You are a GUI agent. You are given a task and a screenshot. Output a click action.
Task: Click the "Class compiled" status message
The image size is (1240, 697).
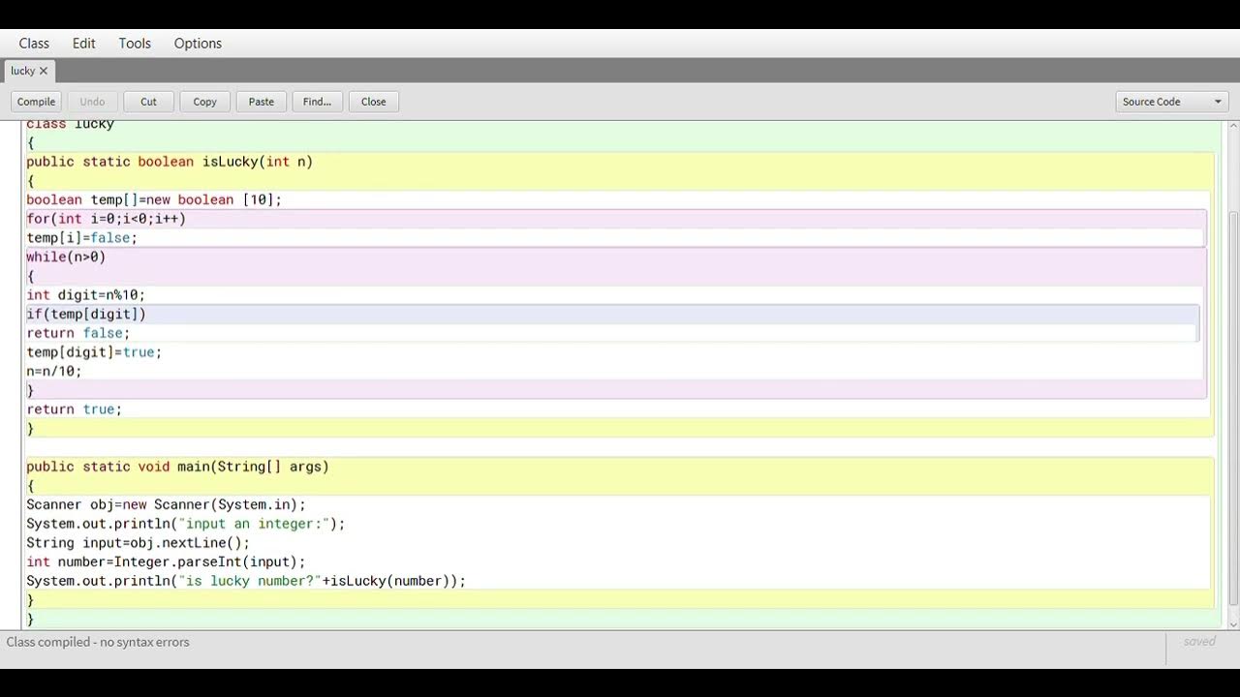pyautogui.click(x=98, y=643)
